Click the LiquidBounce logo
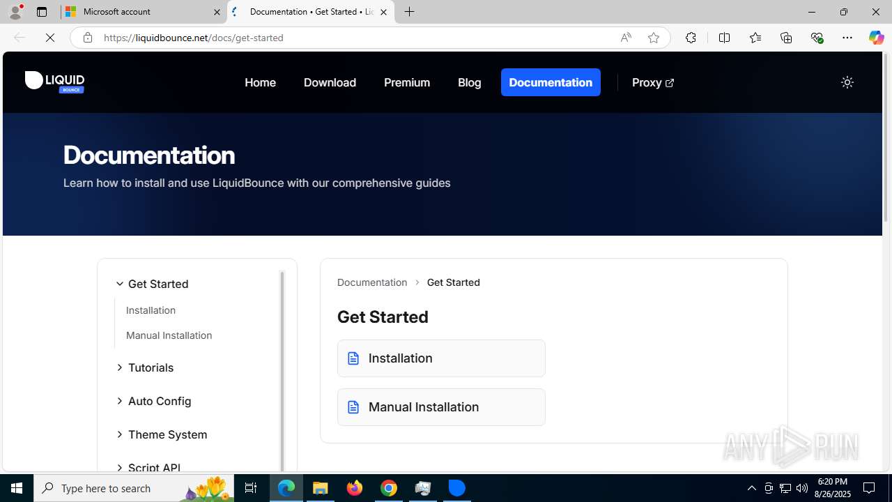The image size is (892, 502). [x=54, y=82]
